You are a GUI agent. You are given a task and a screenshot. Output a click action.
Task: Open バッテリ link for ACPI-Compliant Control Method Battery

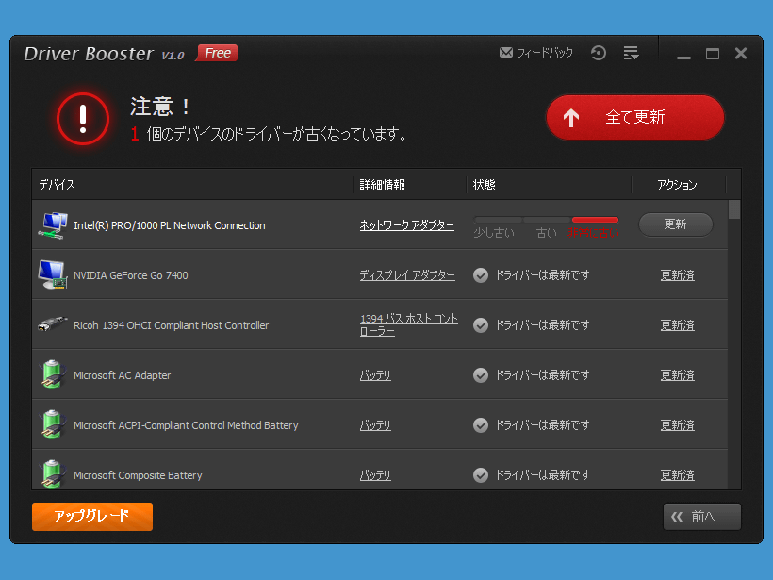click(x=375, y=425)
